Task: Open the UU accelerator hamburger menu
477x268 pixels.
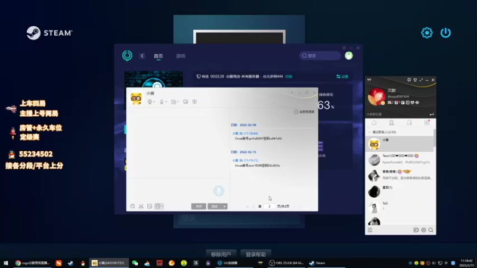Action: point(344,48)
